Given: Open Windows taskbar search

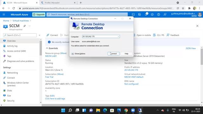Looking at the screenshot, I should coord(70,110).
